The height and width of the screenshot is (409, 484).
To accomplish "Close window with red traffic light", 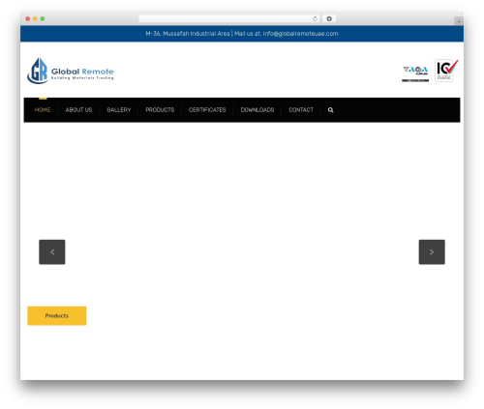I will point(28,18).
